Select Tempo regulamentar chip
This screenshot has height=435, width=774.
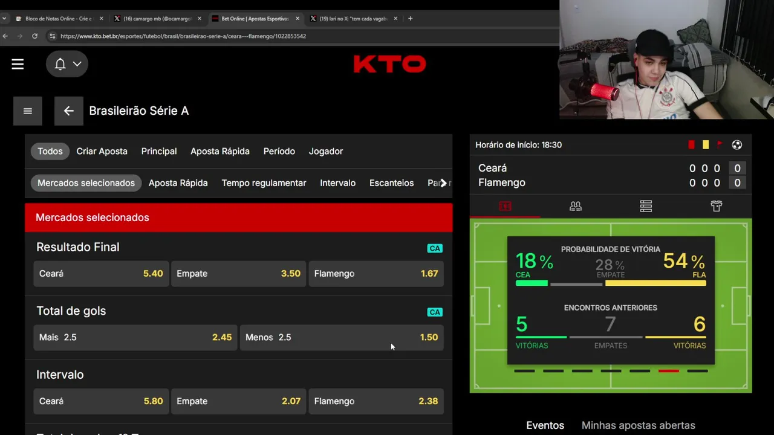pyautogui.click(x=264, y=183)
